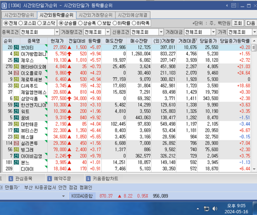Open the 가격 dropdown
257x215 pixels.
click(x=255, y=32)
